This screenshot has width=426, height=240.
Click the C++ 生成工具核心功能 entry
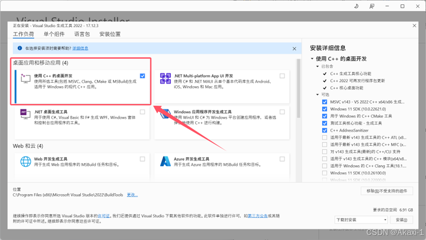(351, 73)
